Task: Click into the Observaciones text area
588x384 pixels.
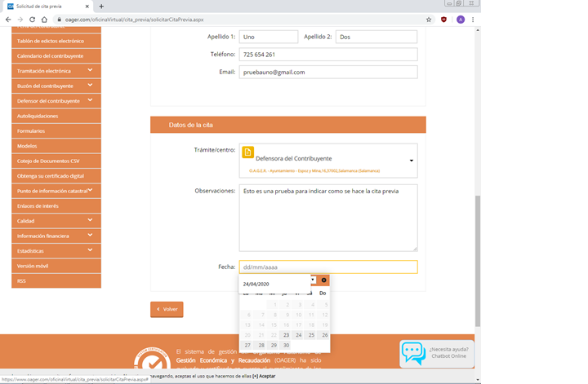Action: pos(327,217)
